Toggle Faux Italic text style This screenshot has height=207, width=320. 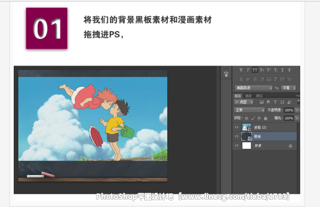(x=248, y=70)
